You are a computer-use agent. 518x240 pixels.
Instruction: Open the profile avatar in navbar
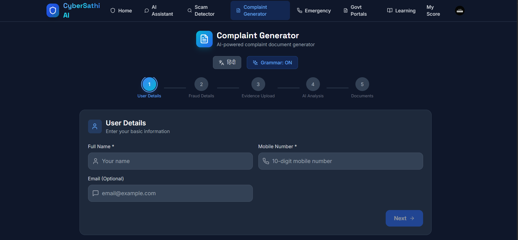pos(460,11)
